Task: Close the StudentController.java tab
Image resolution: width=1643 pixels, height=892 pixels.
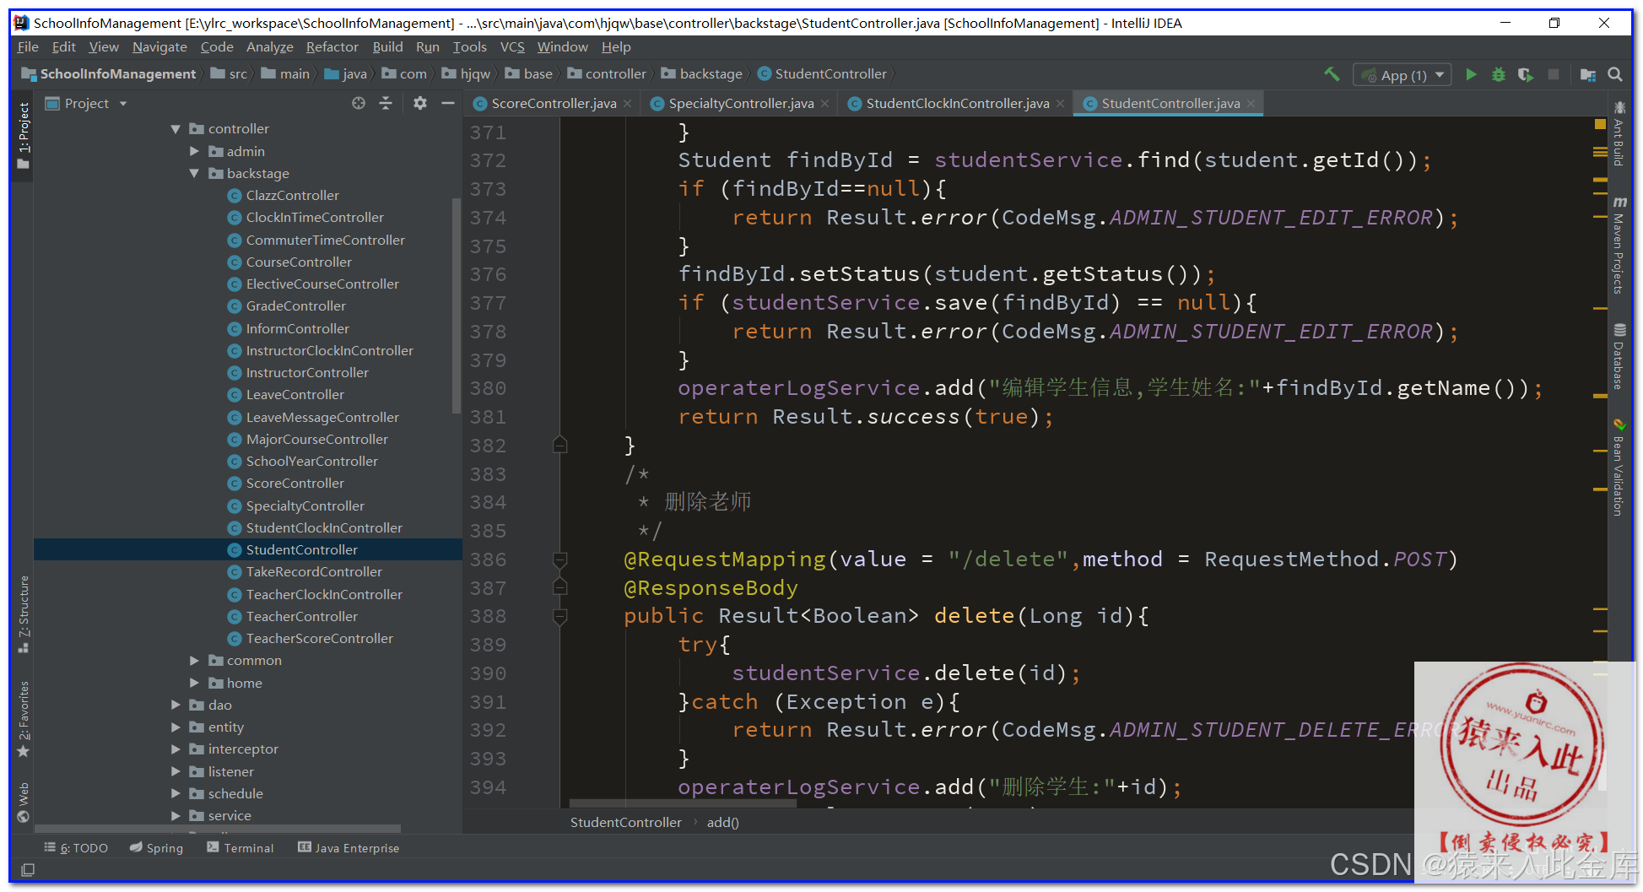Action: tap(1251, 104)
